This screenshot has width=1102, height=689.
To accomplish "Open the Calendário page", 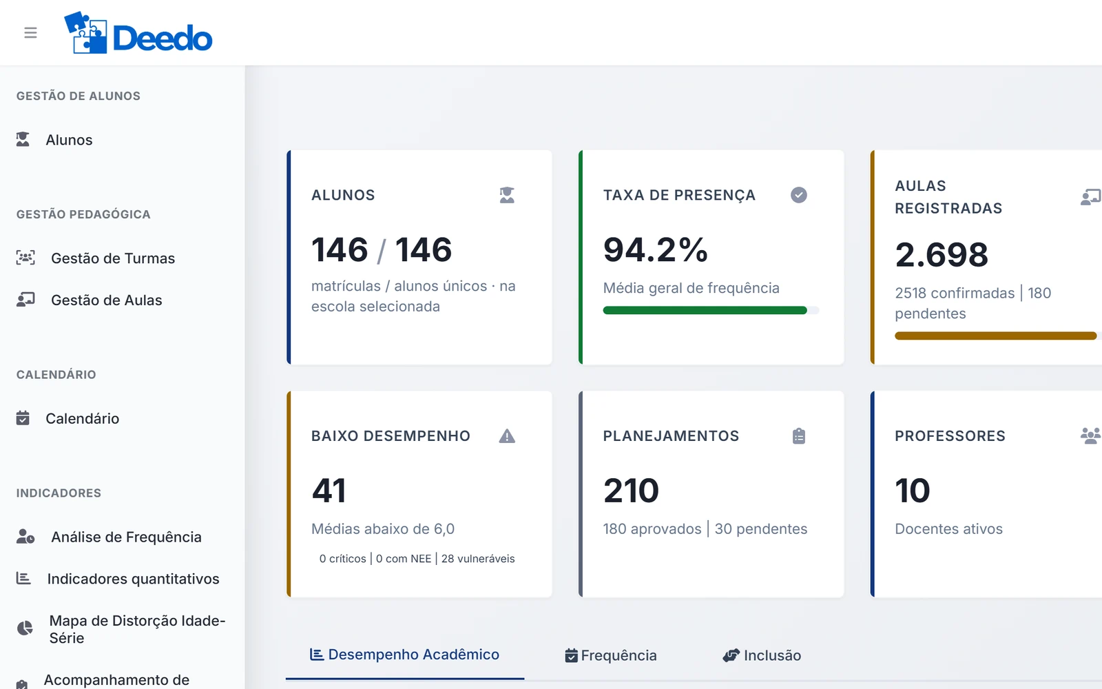I will point(83,419).
